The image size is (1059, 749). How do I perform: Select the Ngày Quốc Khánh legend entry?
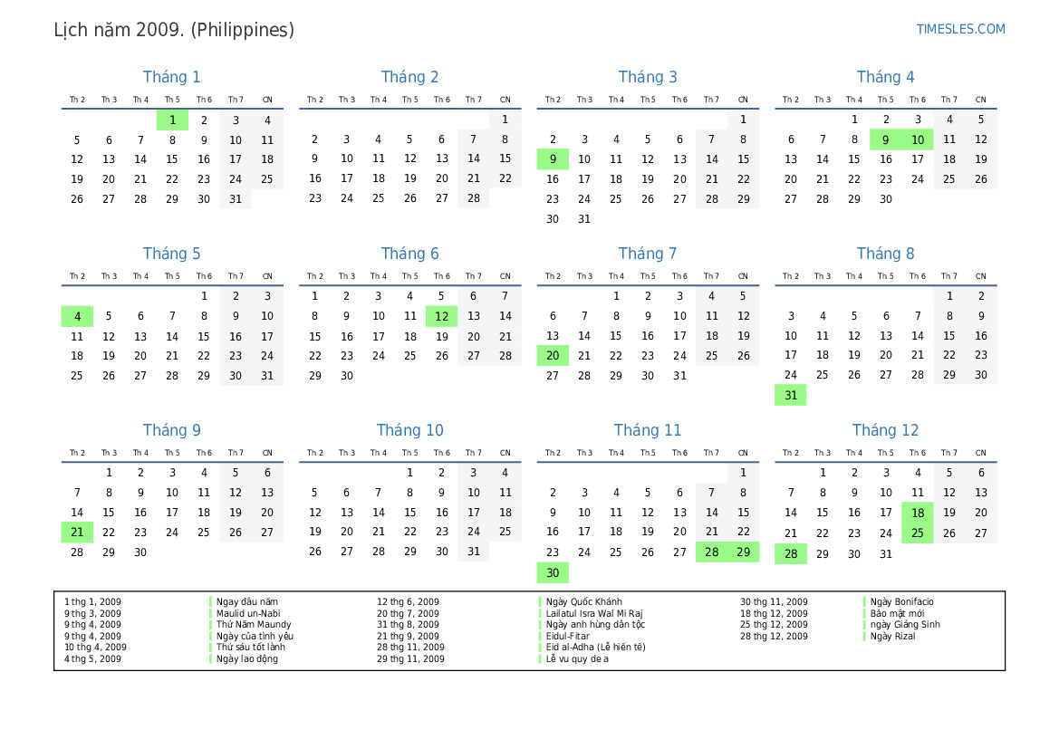click(584, 602)
